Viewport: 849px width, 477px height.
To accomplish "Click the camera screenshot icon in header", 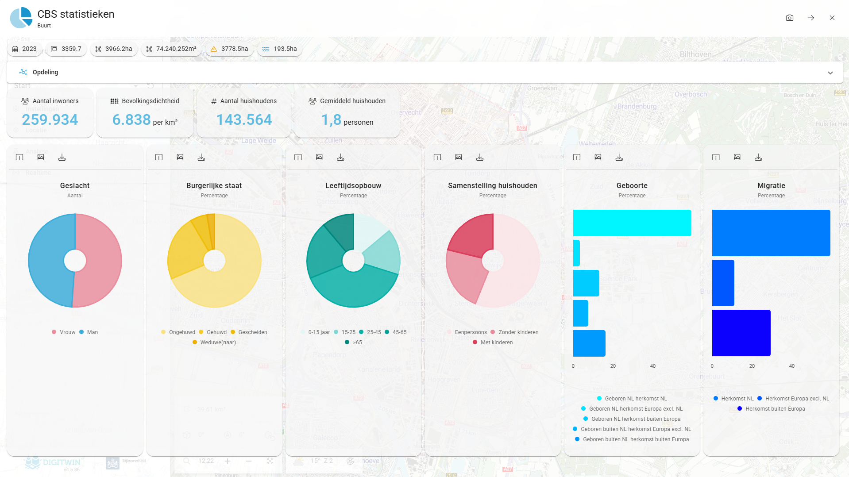I will [789, 18].
